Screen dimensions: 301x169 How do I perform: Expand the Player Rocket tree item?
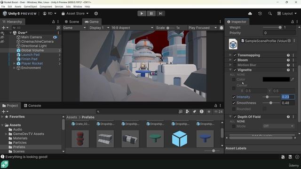click(x=14, y=63)
